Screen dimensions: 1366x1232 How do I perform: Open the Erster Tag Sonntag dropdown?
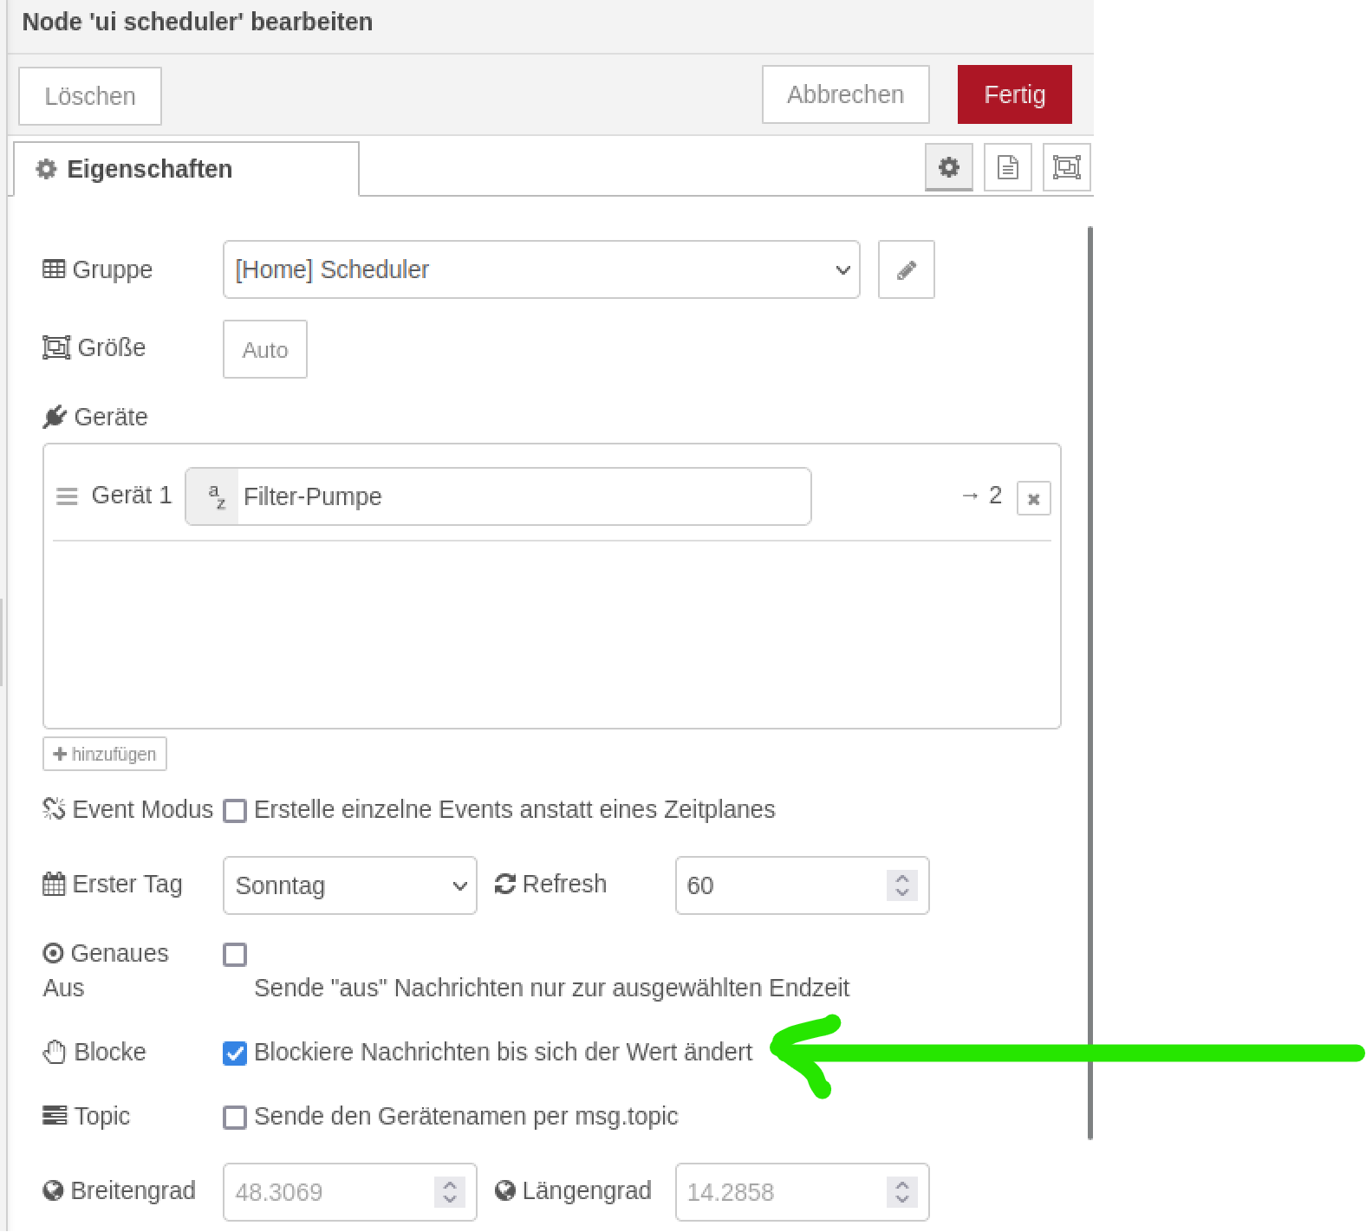point(350,885)
